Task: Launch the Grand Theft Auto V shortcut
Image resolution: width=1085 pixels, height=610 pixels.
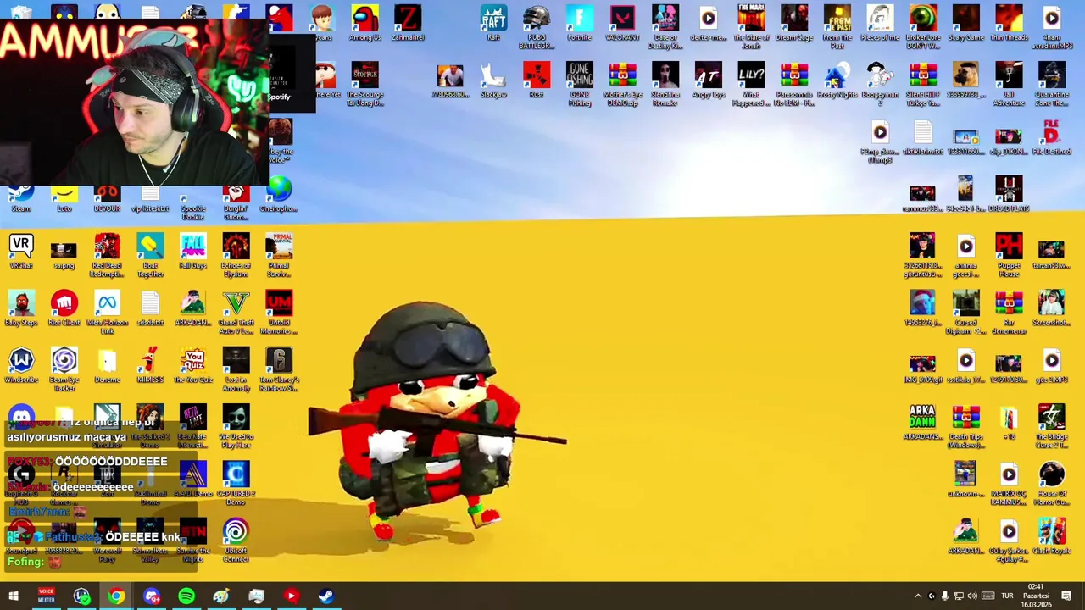Action: [x=236, y=312]
